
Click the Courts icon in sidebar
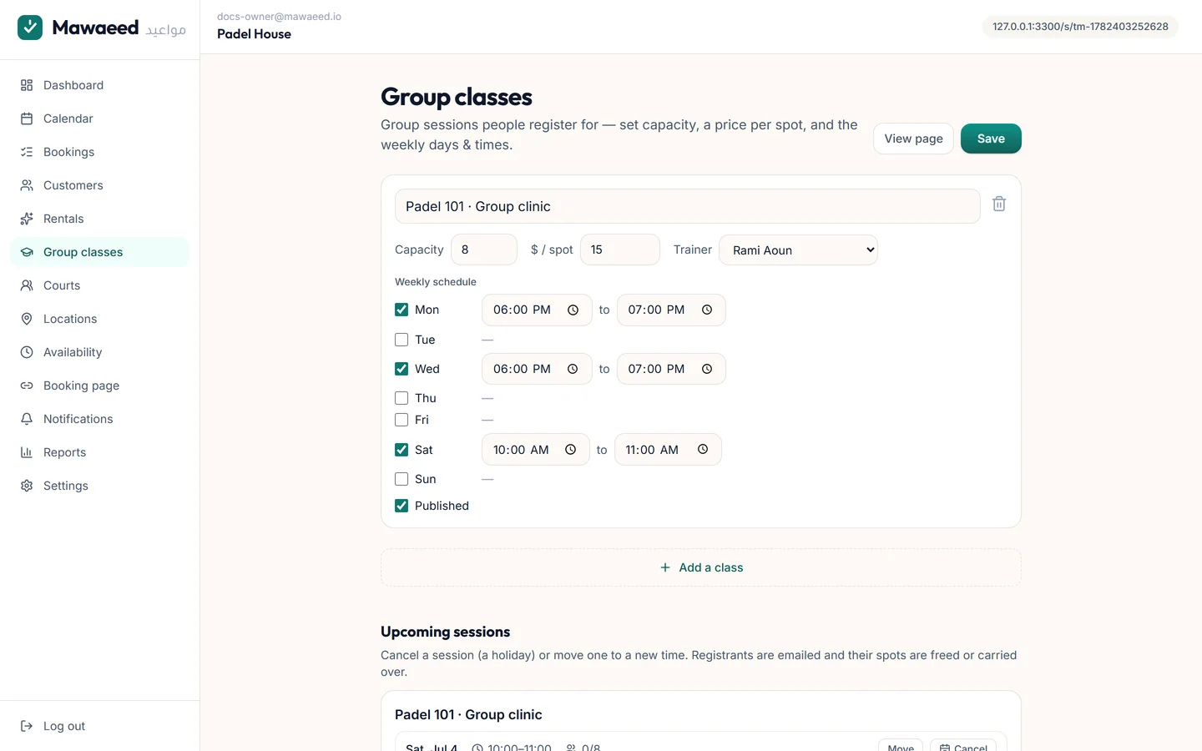tap(27, 285)
